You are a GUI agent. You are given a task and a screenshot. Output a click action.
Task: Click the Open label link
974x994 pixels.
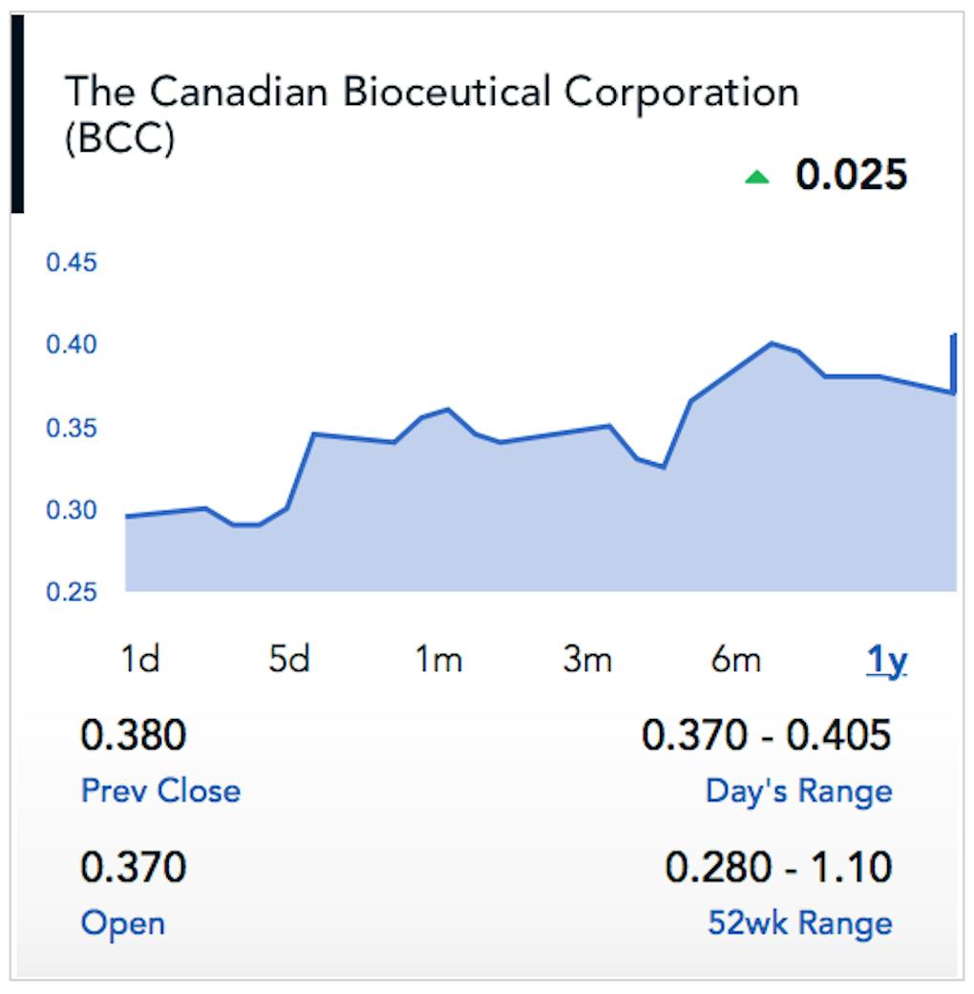(122, 923)
